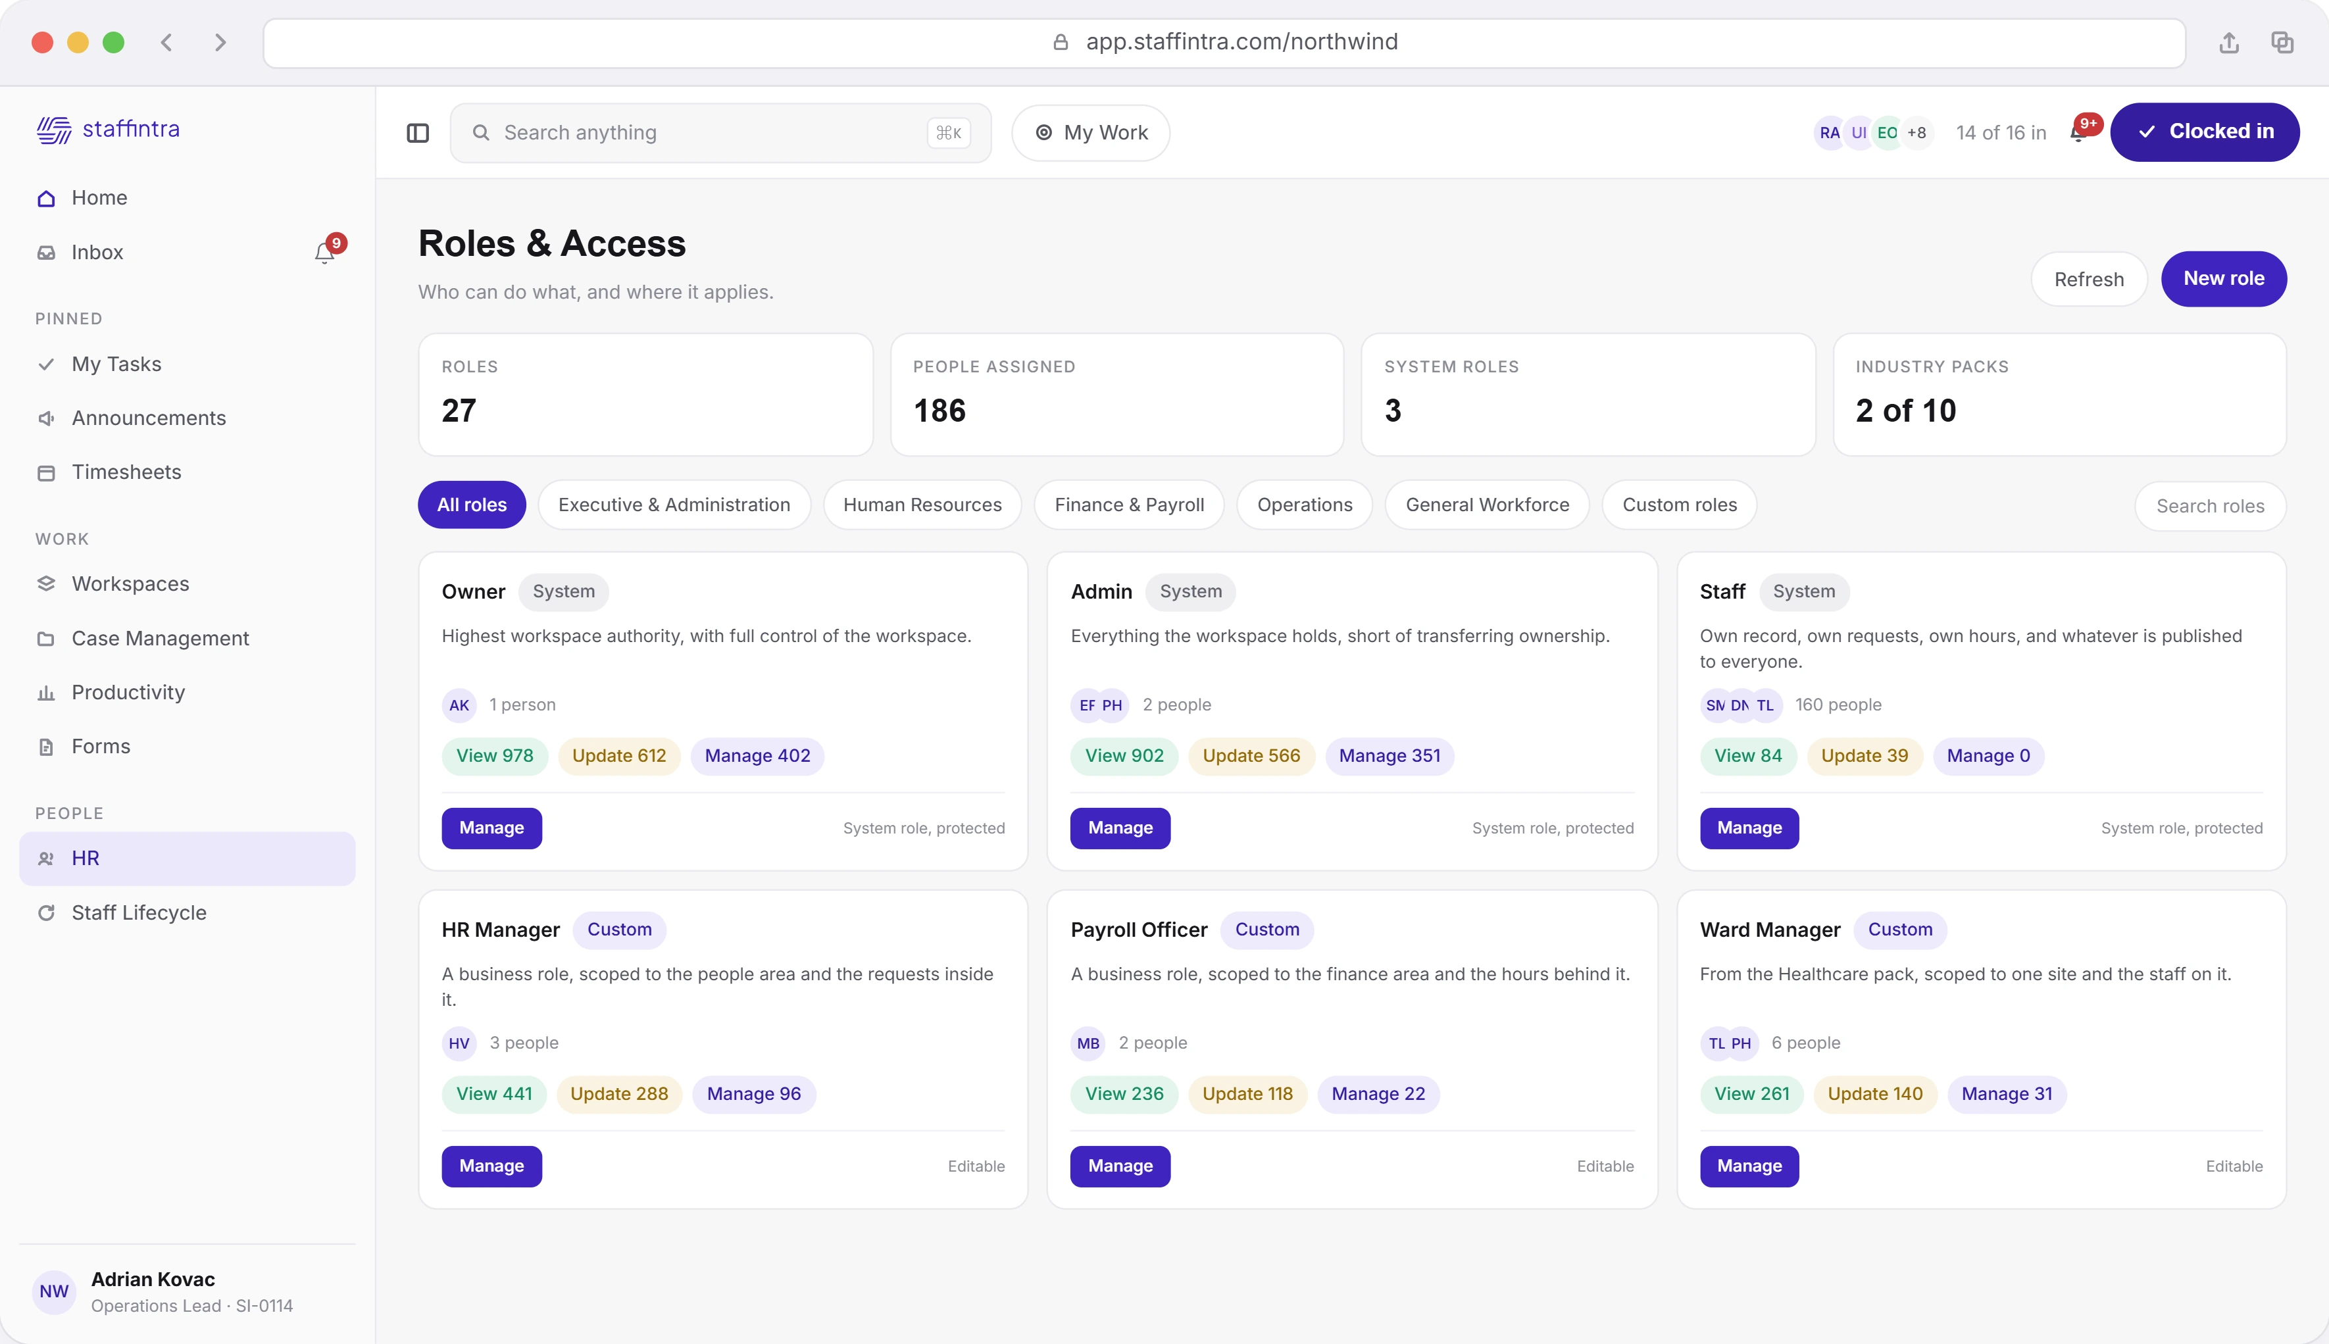Click the RA avatar in header

click(x=1829, y=133)
